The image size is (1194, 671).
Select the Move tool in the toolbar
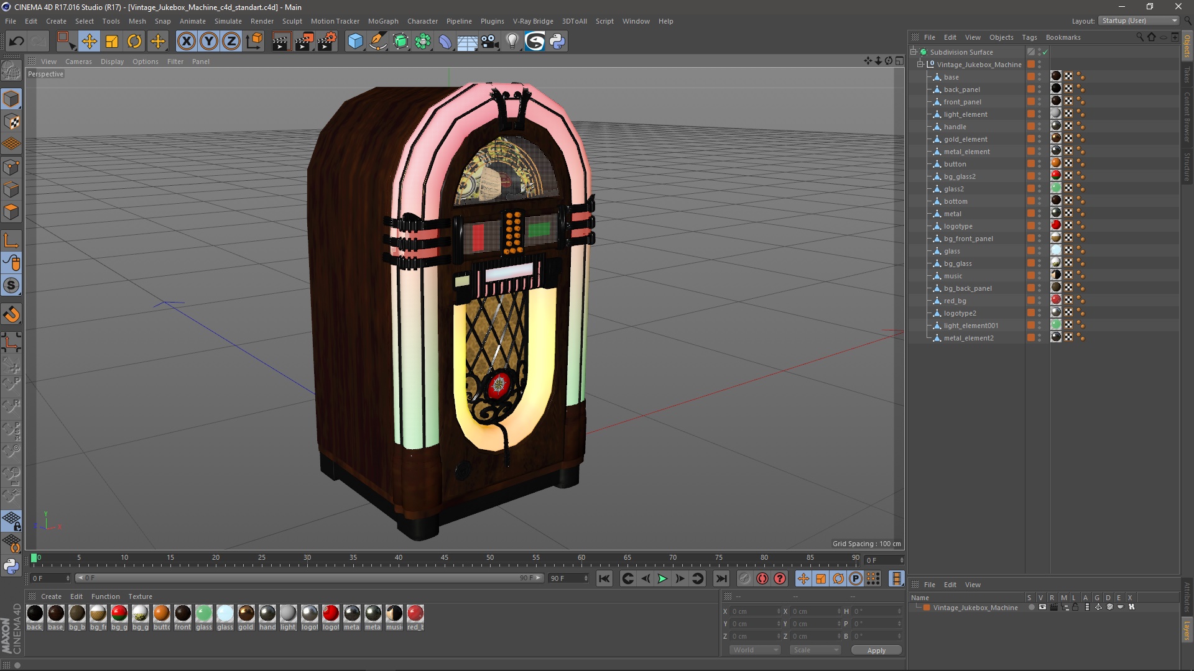click(x=89, y=42)
